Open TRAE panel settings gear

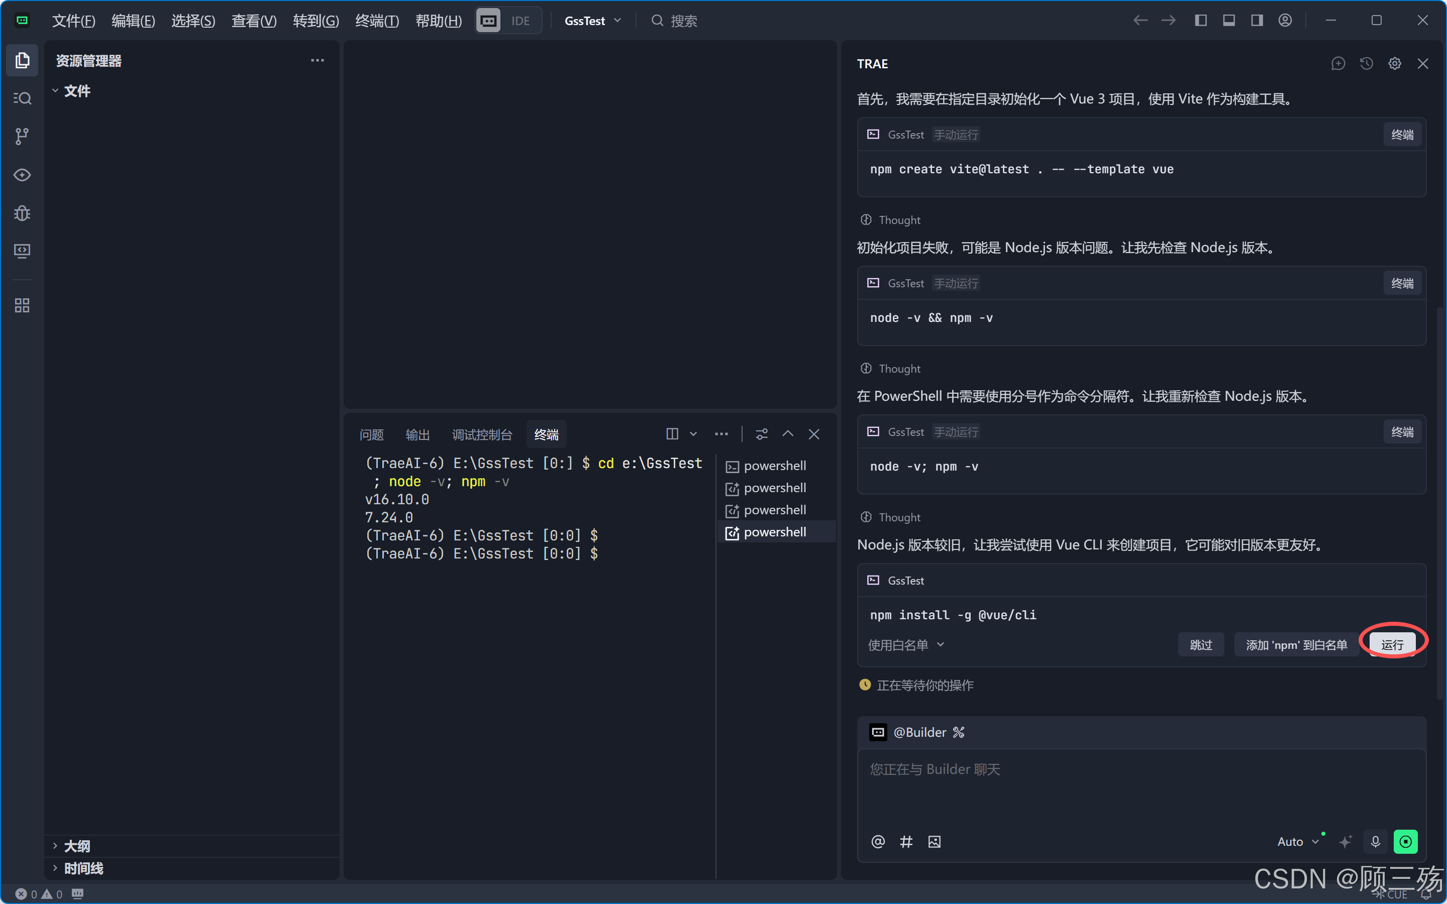click(1394, 63)
